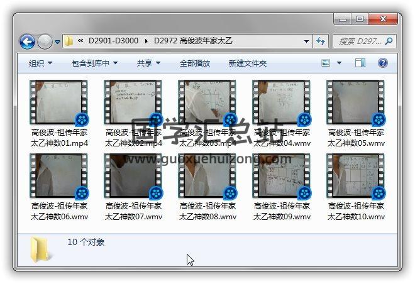
Task: Click file name 高俊波-祖传年家太乙神数09.wmv
Action: (282, 211)
